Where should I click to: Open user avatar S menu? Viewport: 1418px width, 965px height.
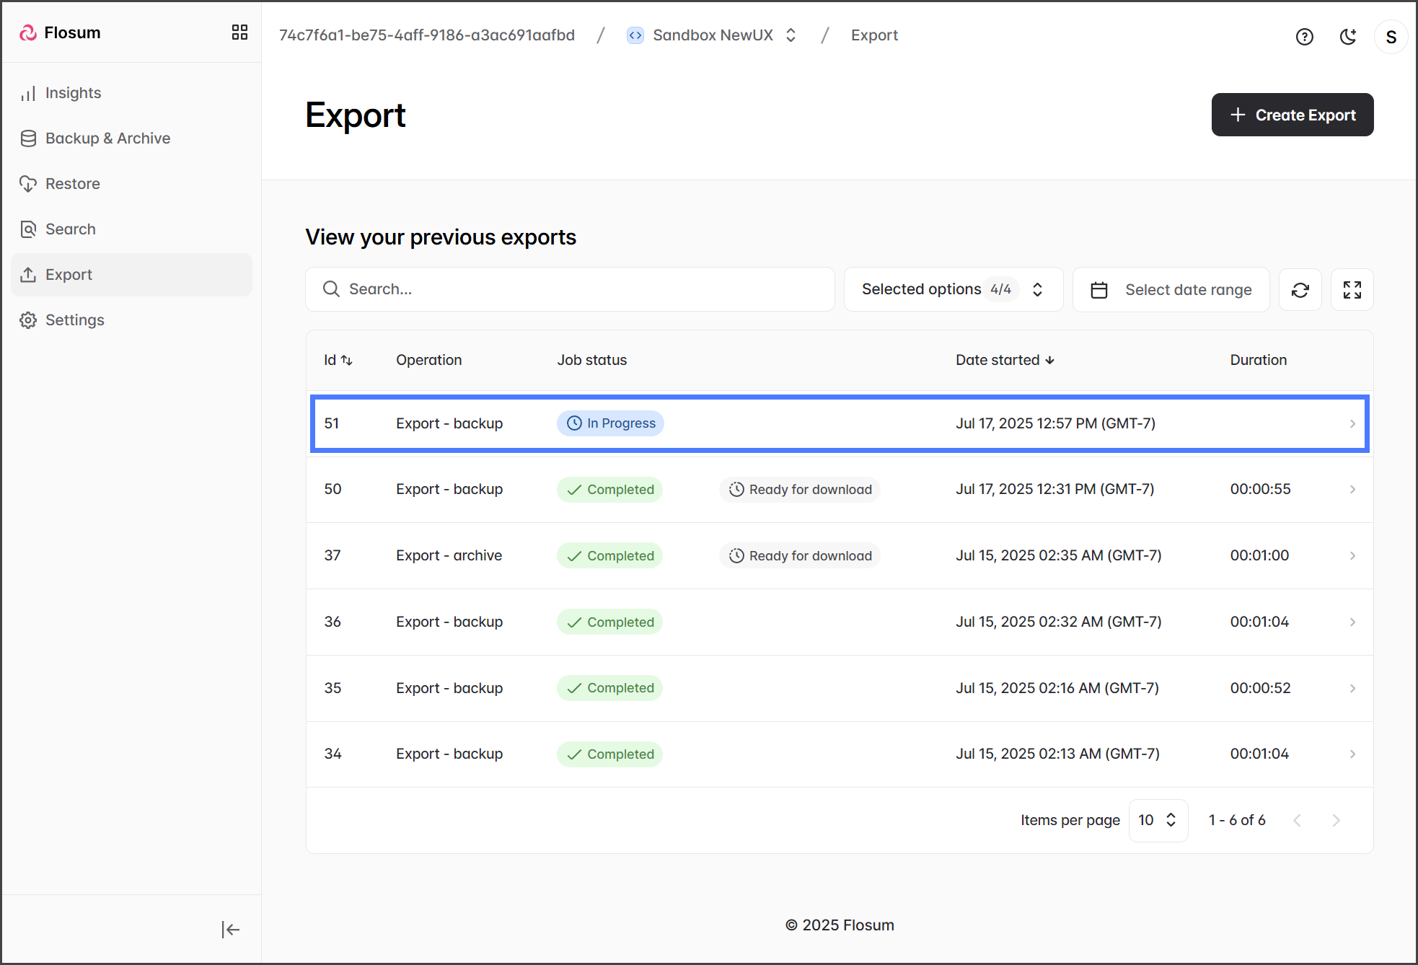pos(1391,37)
